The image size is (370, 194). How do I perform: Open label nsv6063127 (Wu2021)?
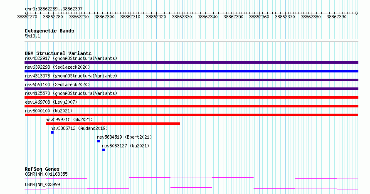[126, 146]
